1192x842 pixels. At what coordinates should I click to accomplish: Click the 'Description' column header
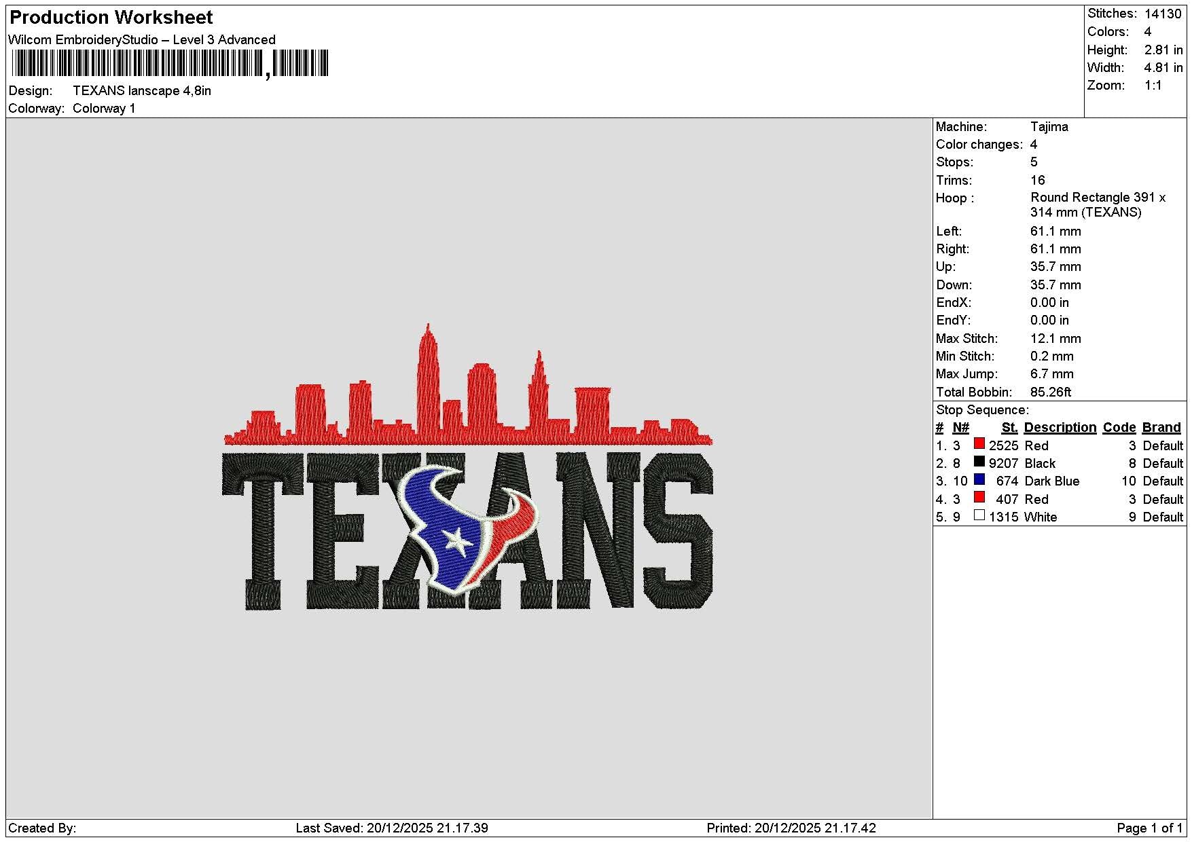pyautogui.click(x=1060, y=428)
